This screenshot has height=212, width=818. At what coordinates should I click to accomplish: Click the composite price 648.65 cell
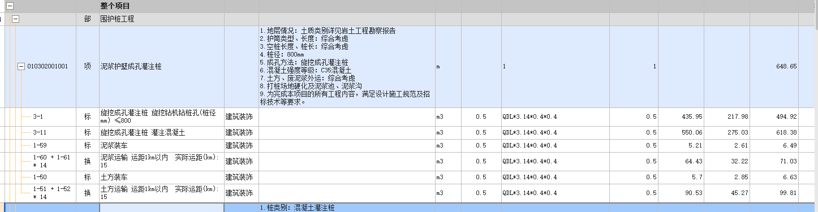click(775, 66)
